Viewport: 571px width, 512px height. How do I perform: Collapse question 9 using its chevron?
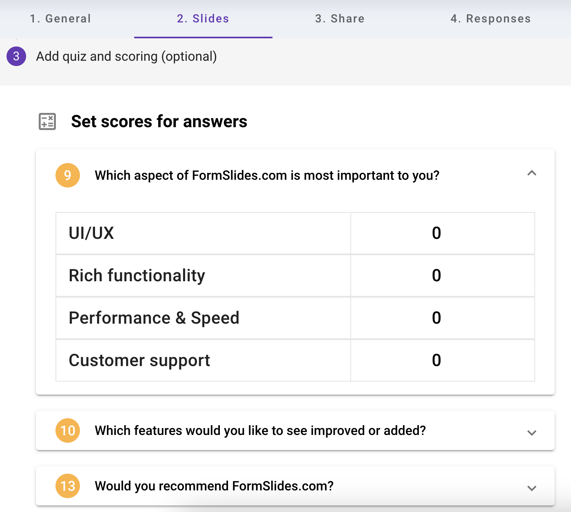(x=531, y=174)
